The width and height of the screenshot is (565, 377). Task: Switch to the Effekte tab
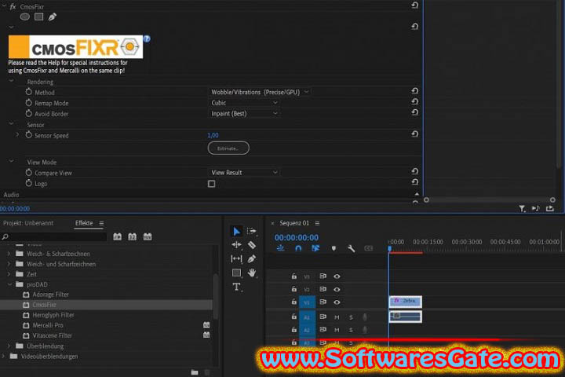pos(84,223)
